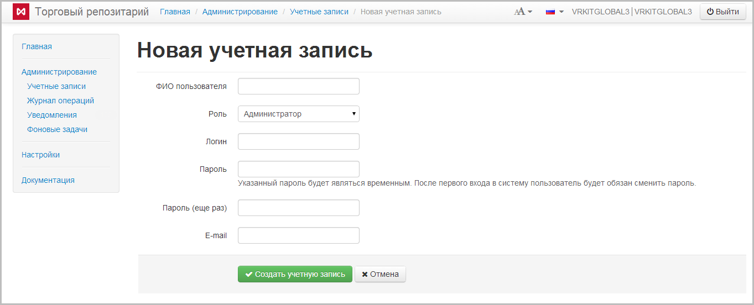
Task: Select Журнал операций in sidebar
Action: 60,101
